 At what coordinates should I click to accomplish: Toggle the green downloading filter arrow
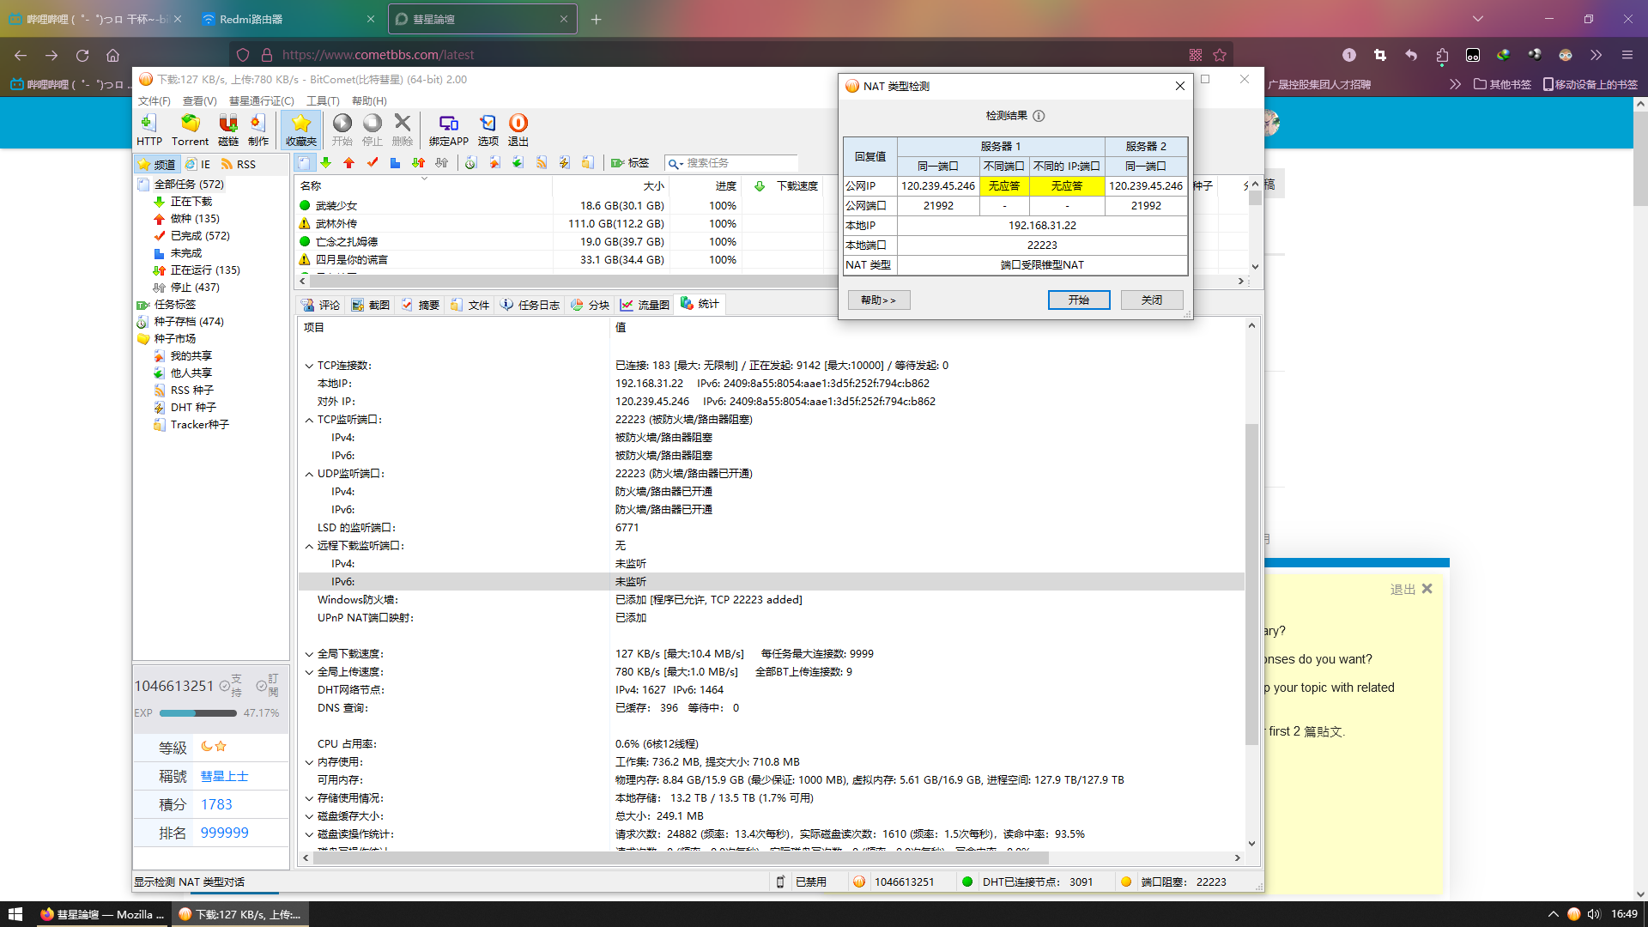[326, 163]
